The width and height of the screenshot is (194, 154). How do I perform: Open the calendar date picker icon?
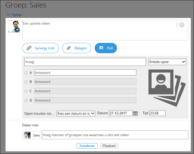pos(135,113)
